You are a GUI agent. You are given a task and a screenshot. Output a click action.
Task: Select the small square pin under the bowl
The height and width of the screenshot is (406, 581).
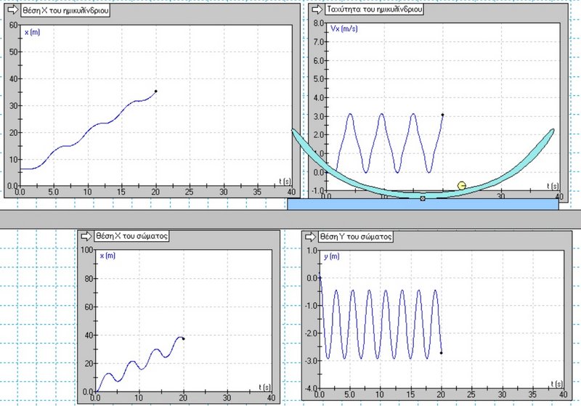(x=423, y=198)
